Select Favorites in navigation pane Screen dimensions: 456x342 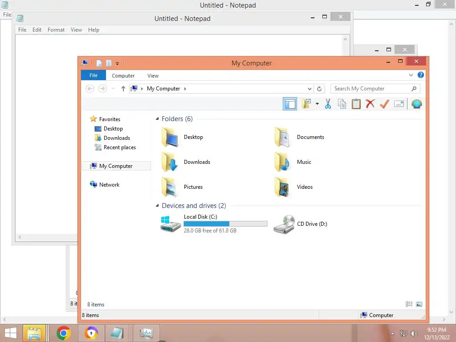click(110, 119)
